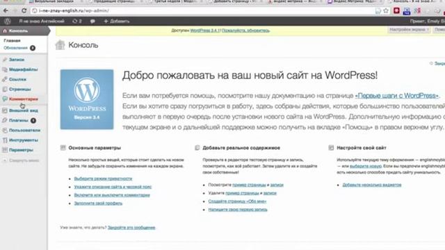Open Параметры in the sidebar menu
Image resolution: width=445 pixels, height=250 pixels.
(21, 150)
